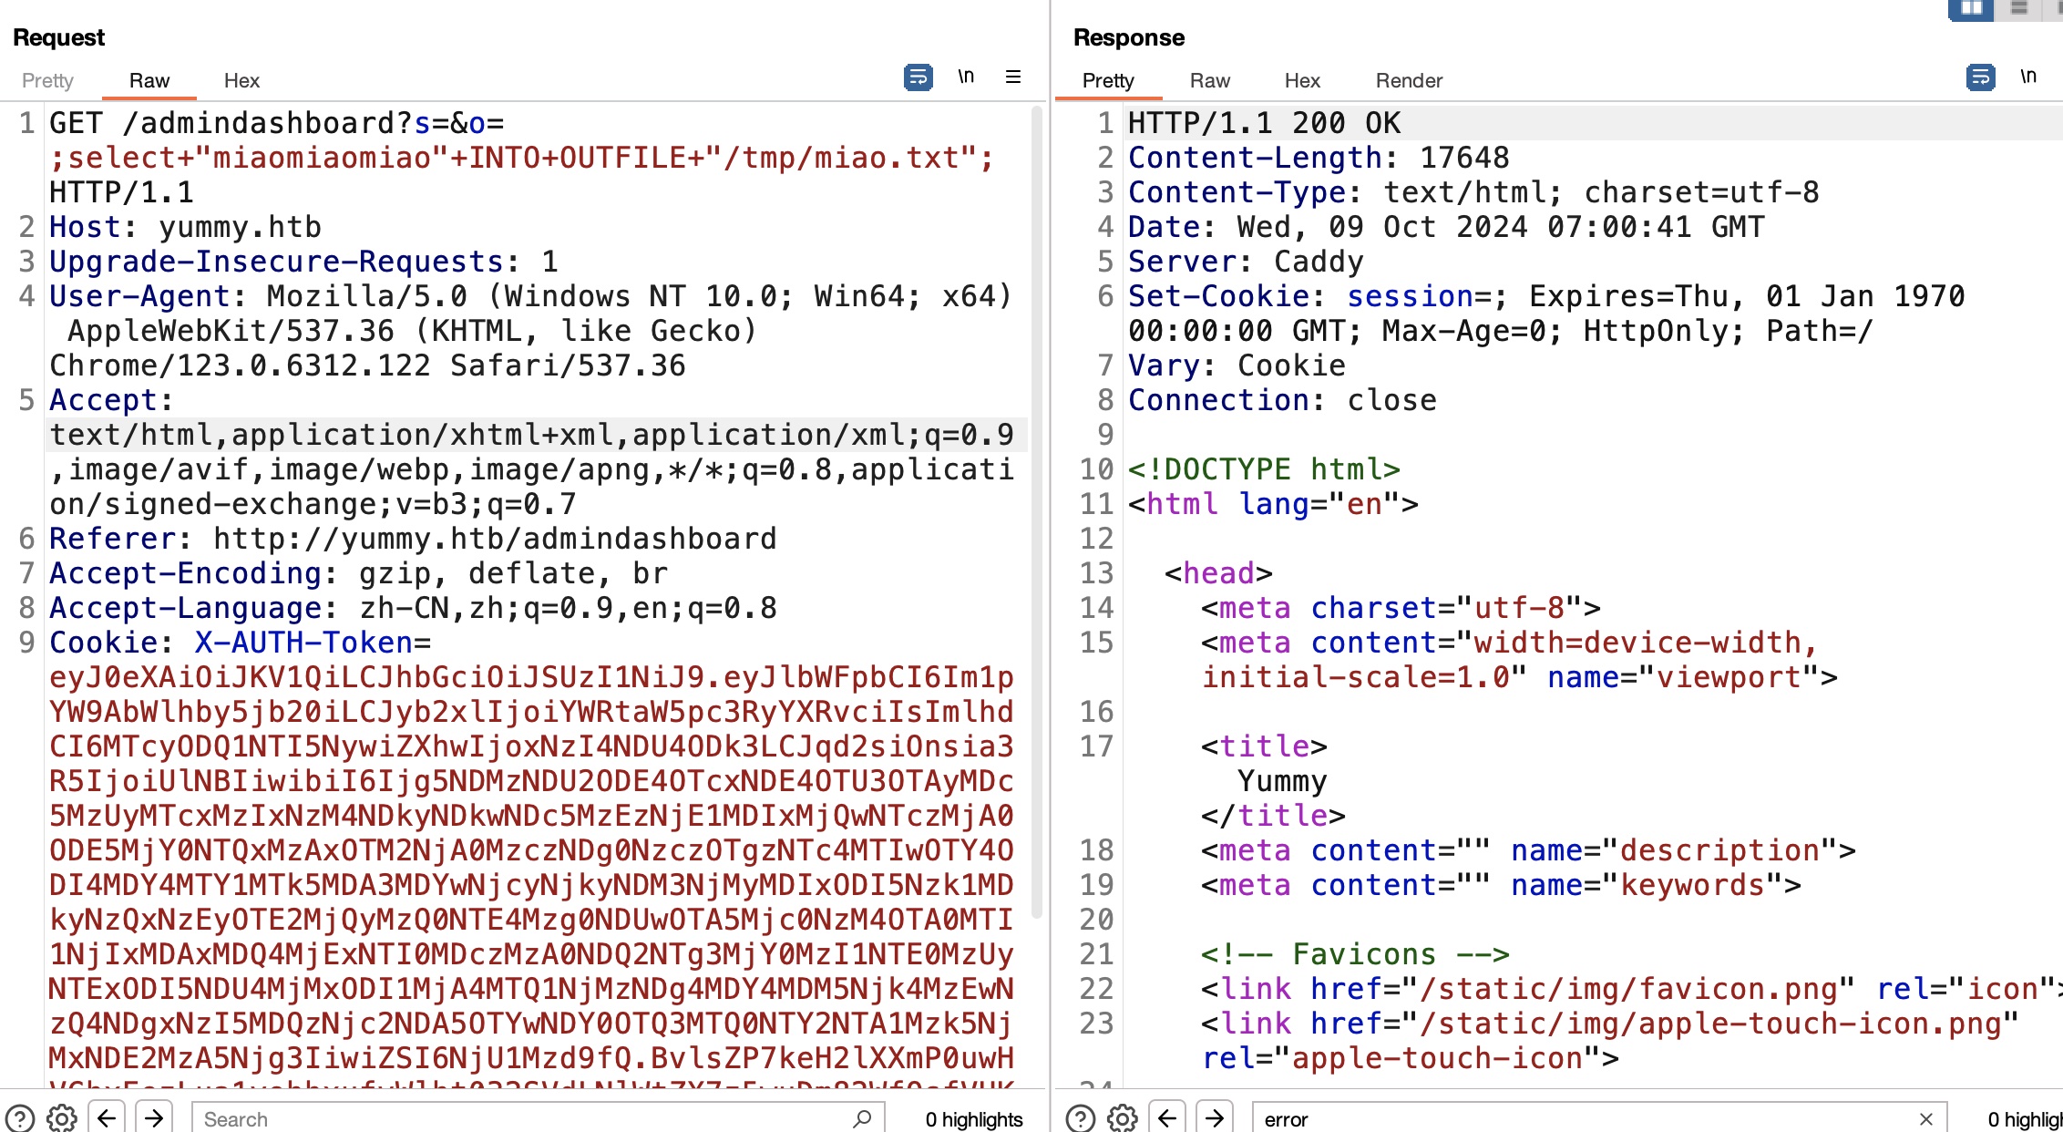Go to previous match in Request search

tap(107, 1118)
